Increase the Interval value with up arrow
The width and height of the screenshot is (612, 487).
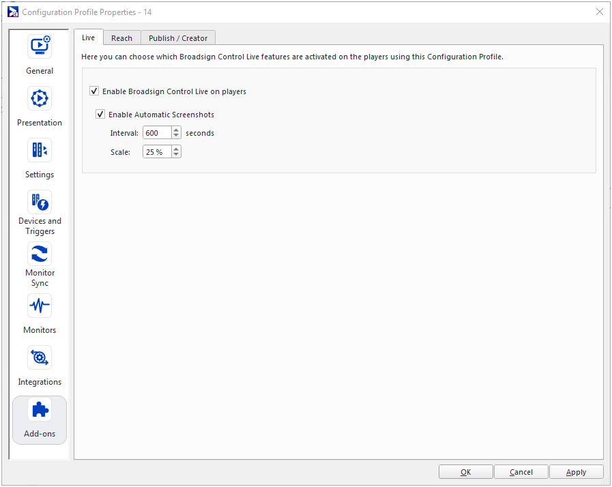[x=176, y=130]
